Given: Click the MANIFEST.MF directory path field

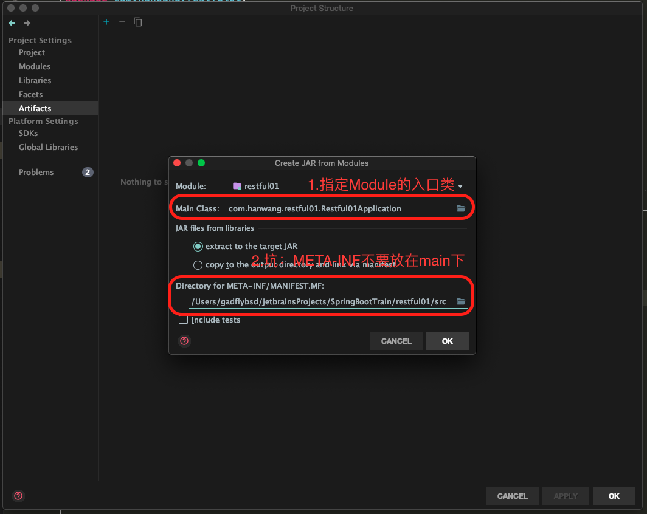Looking at the screenshot, I should coord(319,301).
